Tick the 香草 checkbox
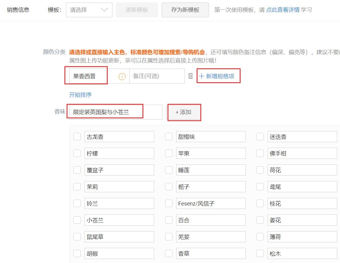This screenshot has width=340, height=263. [x=169, y=253]
